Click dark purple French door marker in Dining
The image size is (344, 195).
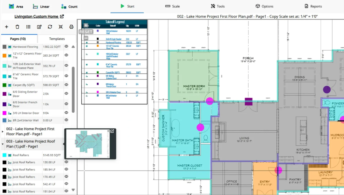327,89
